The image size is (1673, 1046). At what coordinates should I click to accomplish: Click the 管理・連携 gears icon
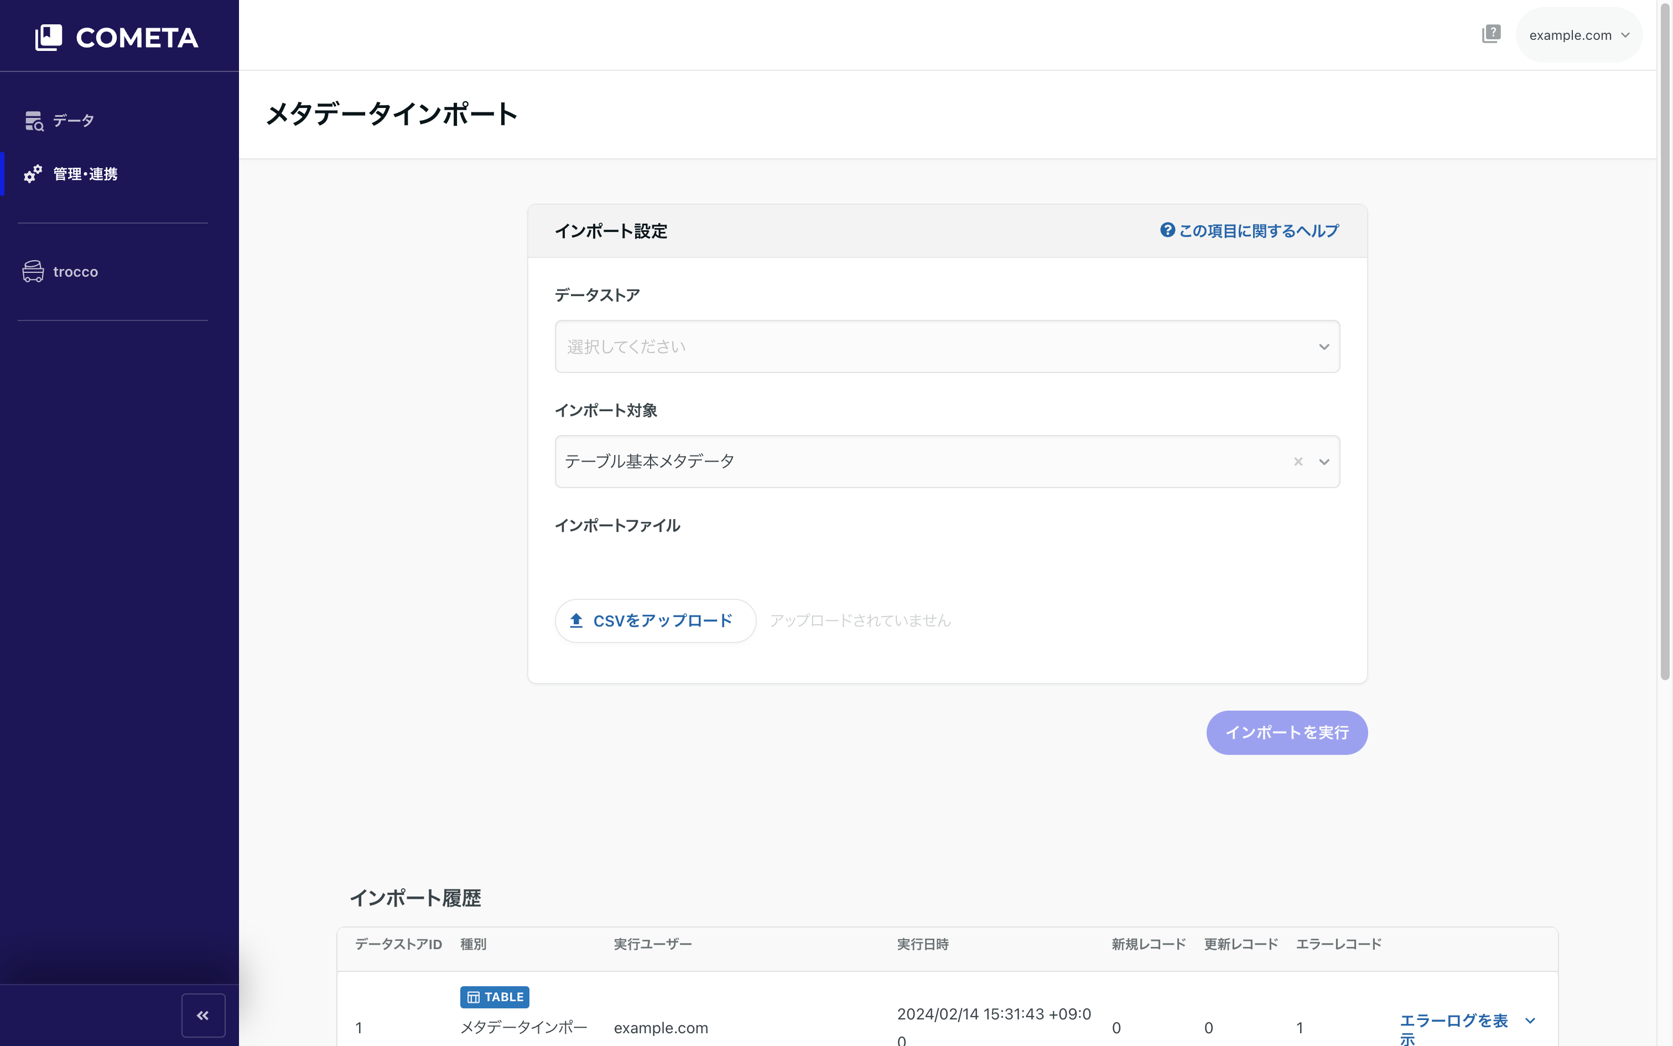(33, 174)
